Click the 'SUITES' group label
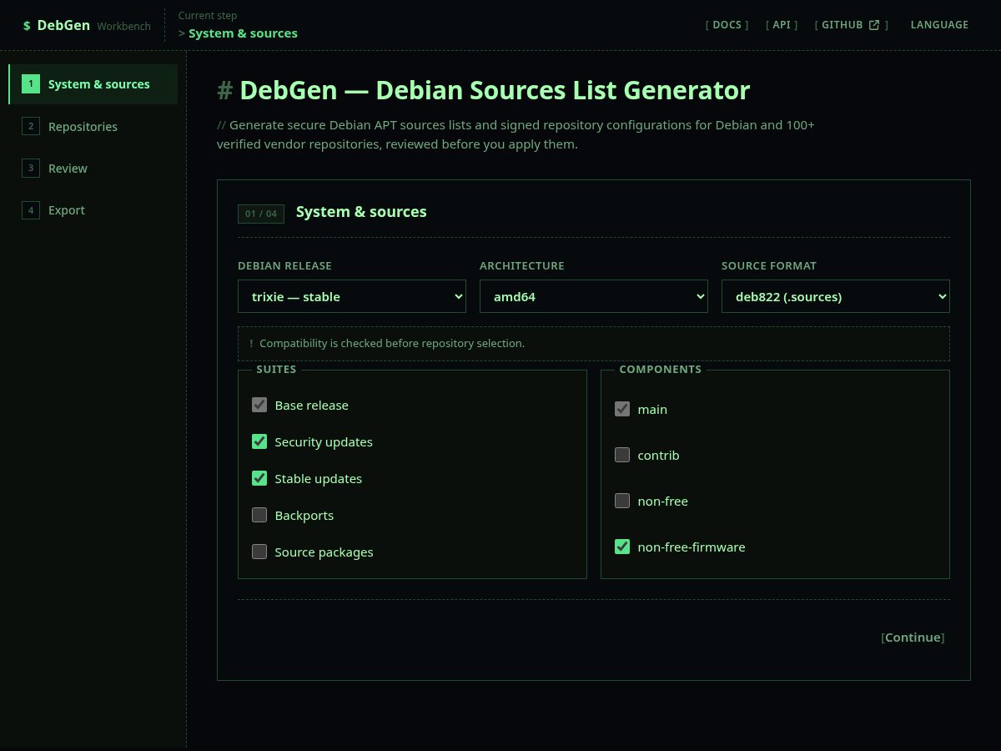The height and width of the screenshot is (751, 1001). [276, 369]
